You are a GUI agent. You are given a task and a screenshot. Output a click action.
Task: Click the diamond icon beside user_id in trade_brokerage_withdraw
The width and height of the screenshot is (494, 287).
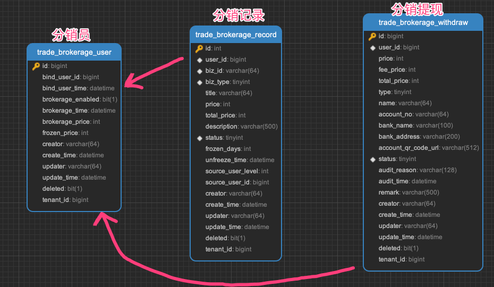373,48
